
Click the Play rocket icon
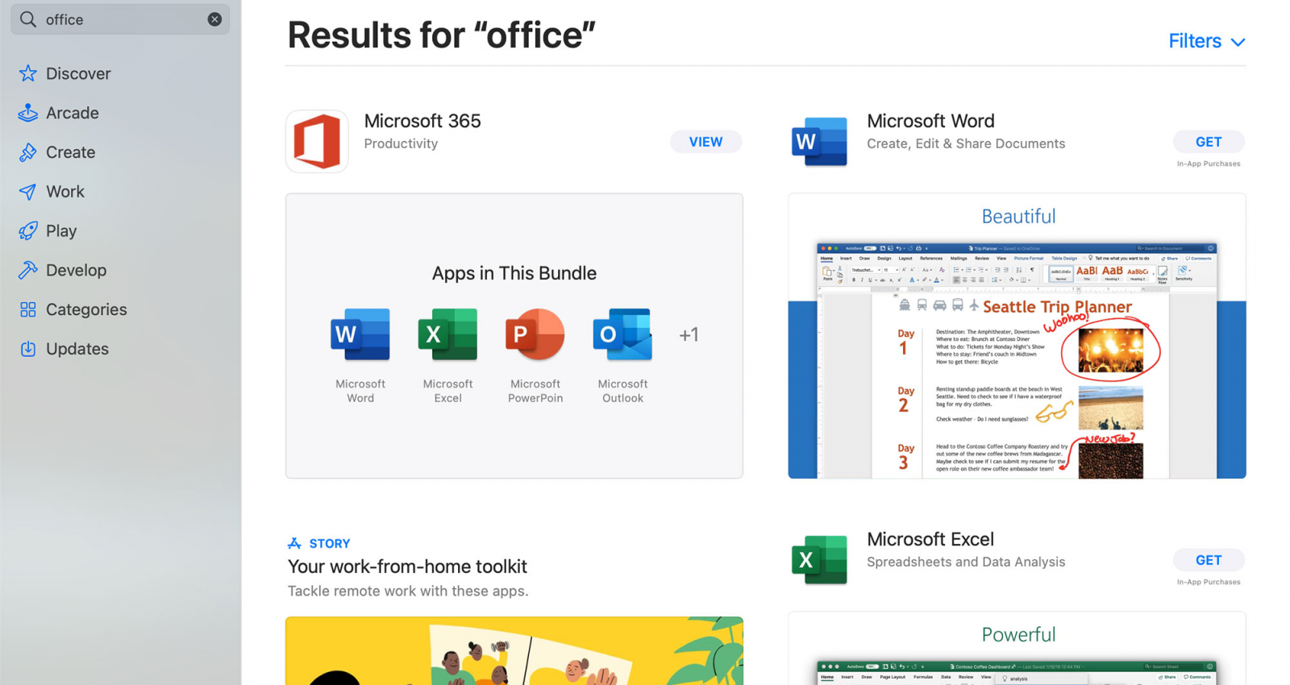tap(28, 231)
